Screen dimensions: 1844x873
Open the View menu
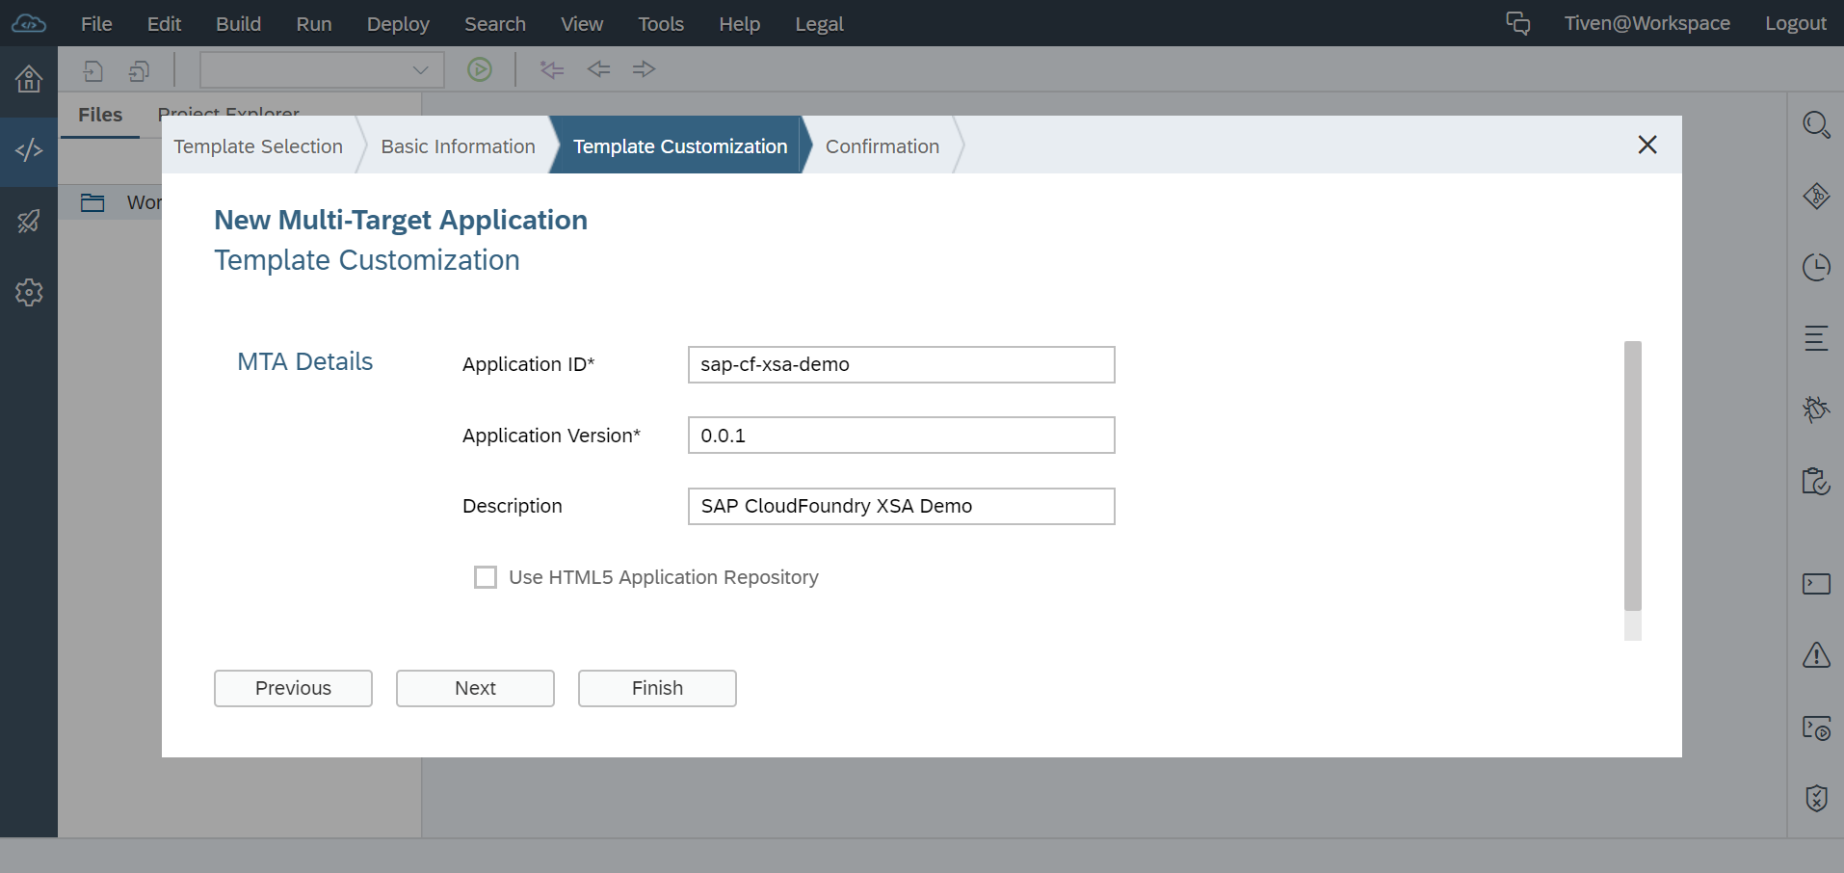coord(582,24)
